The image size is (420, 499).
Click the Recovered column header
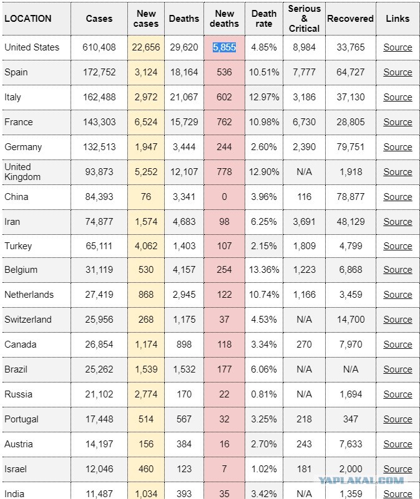click(350, 19)
